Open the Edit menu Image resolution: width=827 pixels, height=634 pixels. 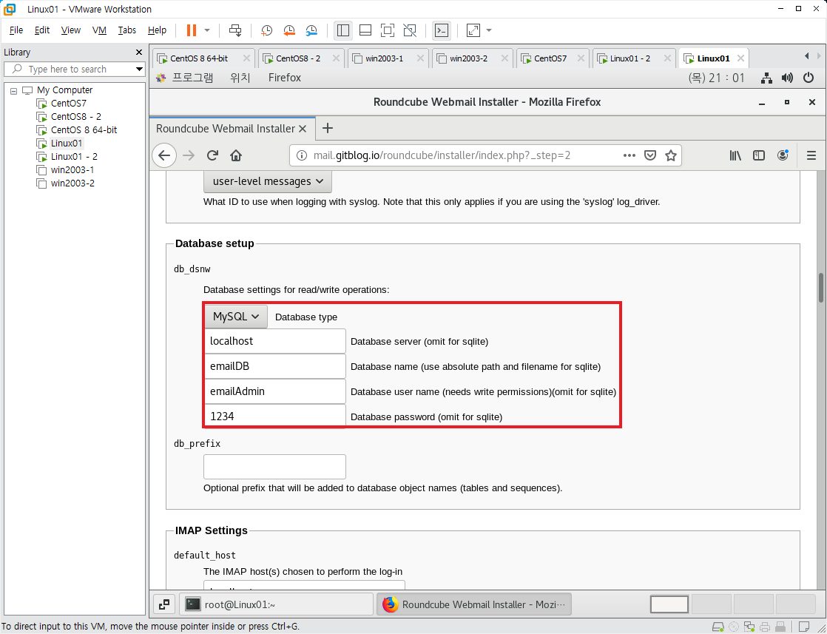tap(42, 30)
